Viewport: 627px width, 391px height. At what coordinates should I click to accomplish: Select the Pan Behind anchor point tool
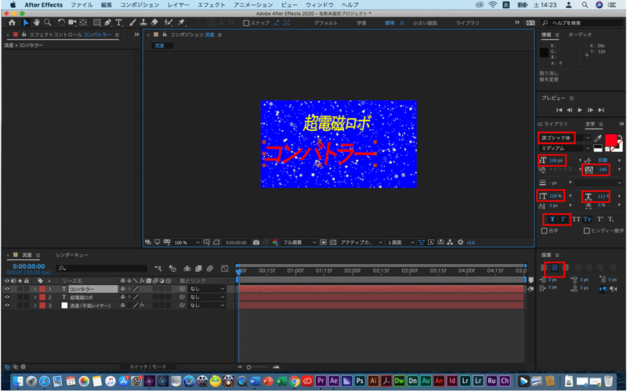(83, 23)
